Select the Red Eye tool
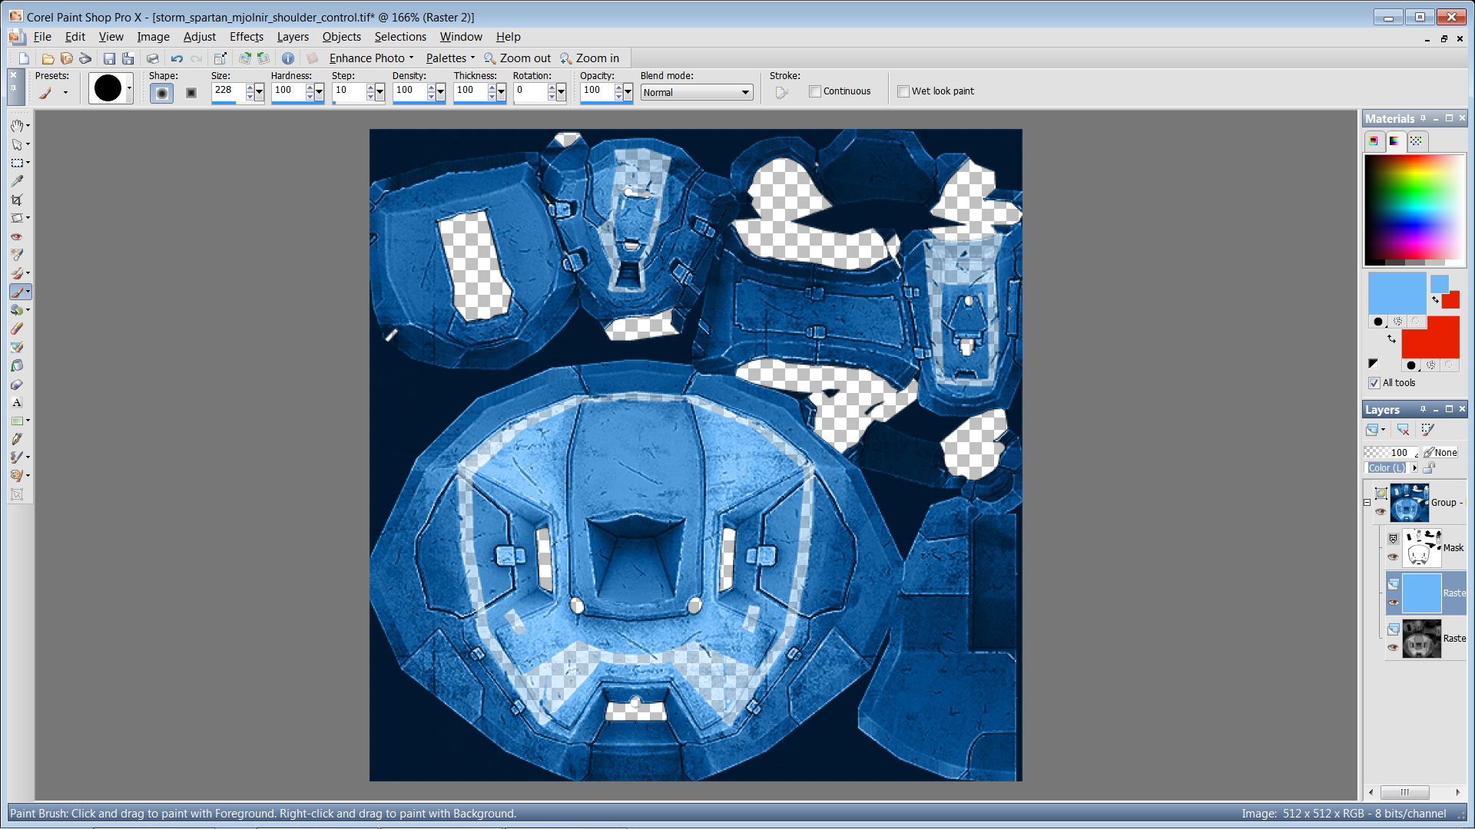 click(17, 236)
